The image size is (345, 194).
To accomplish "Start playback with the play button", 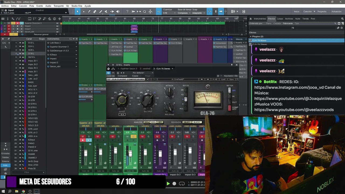I will tap(168, 184).
